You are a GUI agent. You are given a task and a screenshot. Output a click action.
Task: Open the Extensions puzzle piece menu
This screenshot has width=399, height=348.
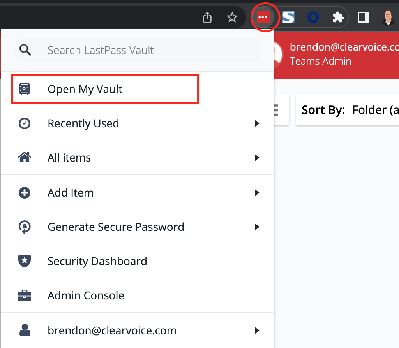338,17
